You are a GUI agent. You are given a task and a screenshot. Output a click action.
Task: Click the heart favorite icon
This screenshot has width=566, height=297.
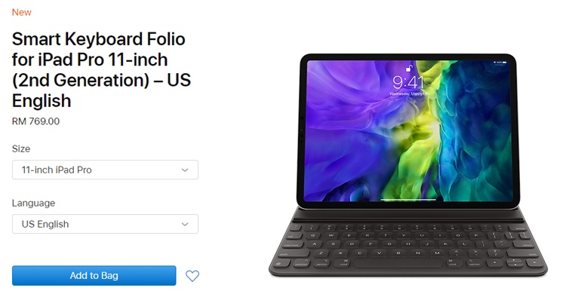192,276
